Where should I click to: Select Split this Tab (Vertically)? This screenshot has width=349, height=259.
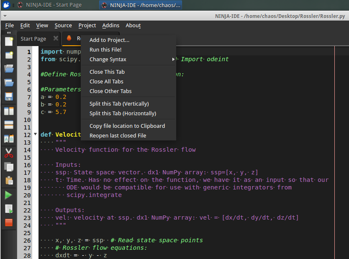pyautogui.click(x=128, y=104)
